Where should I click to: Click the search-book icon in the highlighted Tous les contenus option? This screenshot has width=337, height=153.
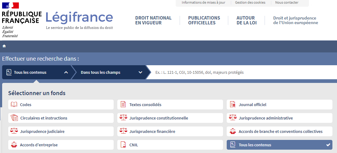[x=233, y=145]
